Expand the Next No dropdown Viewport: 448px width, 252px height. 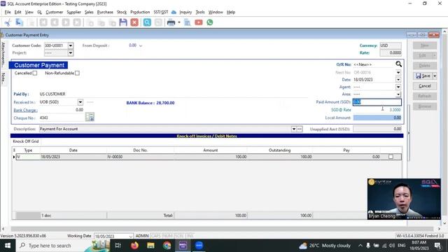pyautogui.click(x=398, y=72)
